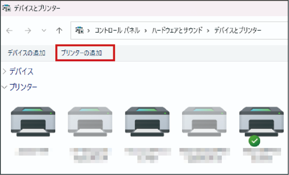This screenshot has height=175, width=289.
Task: Select the second, grayed-out printer icon
Action: coord(90,121)
